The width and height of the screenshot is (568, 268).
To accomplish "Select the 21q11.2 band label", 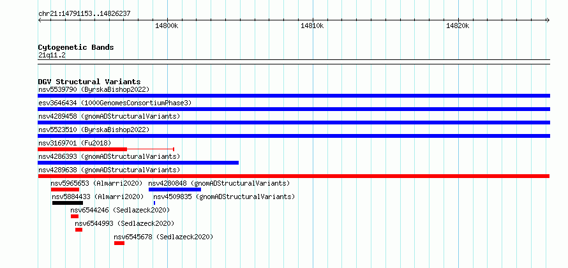I will [52, 55].
